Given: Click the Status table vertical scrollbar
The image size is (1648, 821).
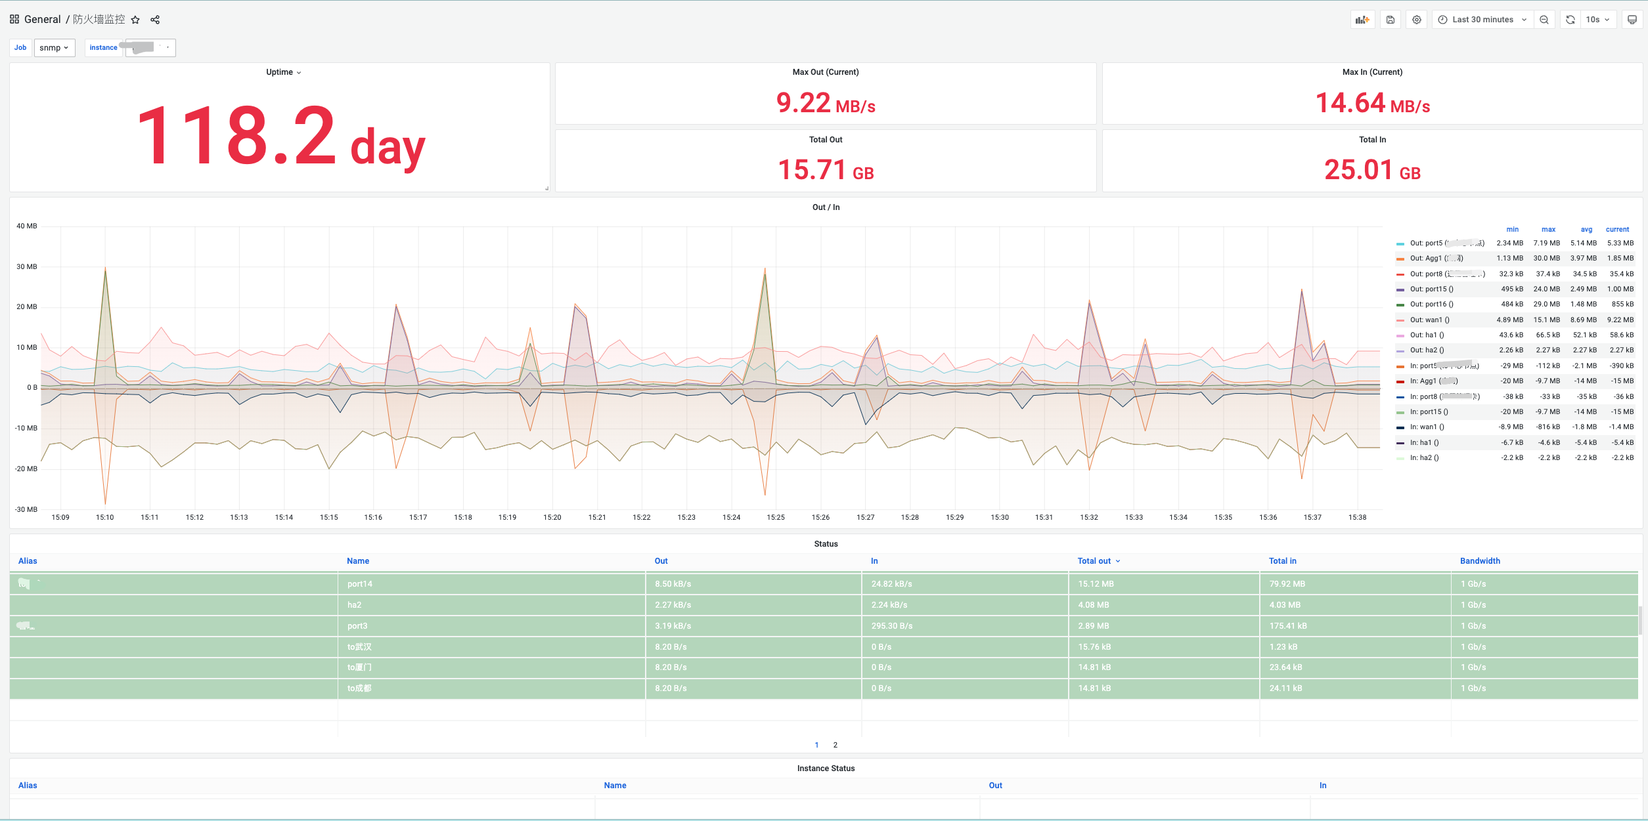Looking at the screenshot, I should click(x=1640, y=621).
